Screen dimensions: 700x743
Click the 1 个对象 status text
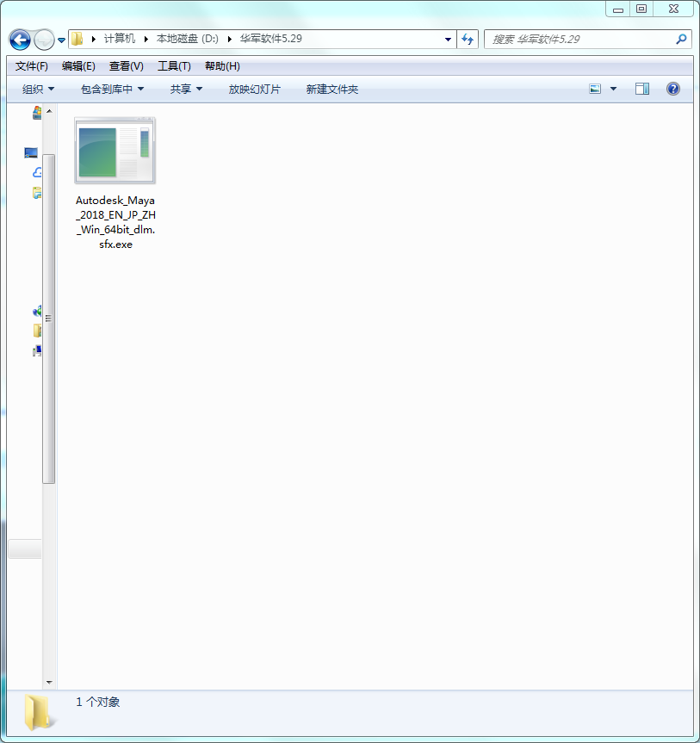(x=97, y=702)
